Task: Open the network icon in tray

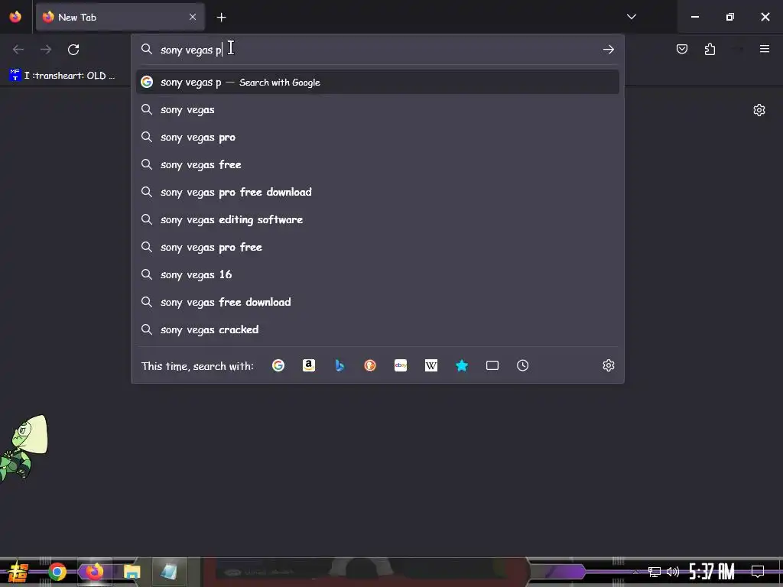Action: [655, 572]
